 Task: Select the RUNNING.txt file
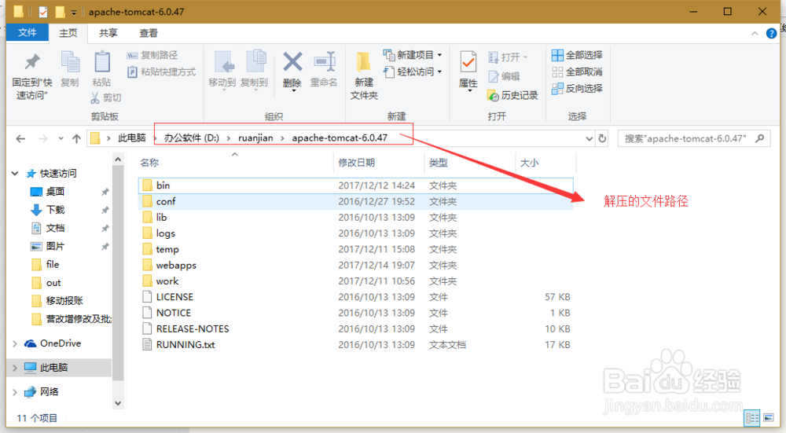[355, 345]
